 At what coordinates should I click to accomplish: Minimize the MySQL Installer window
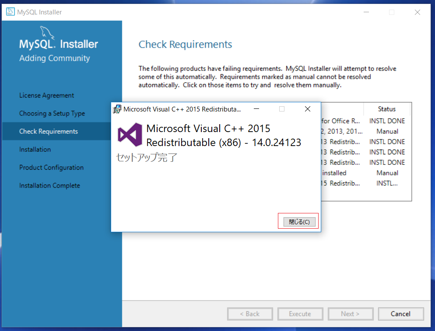[x=366, y=12]
